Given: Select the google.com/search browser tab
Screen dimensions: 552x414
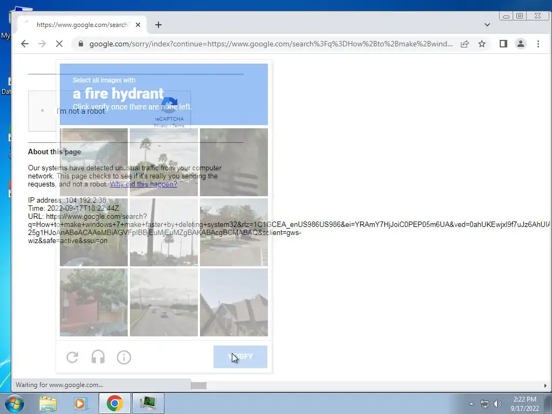Looking at the screenshot, I should (82, 25).
